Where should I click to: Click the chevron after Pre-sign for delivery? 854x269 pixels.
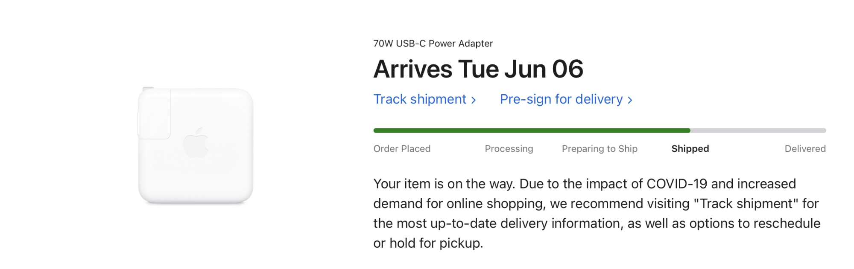point(630,100)
